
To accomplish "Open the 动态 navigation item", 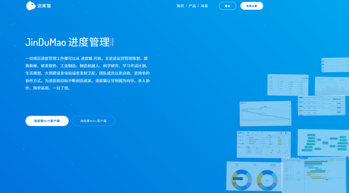I will [204, 6].
